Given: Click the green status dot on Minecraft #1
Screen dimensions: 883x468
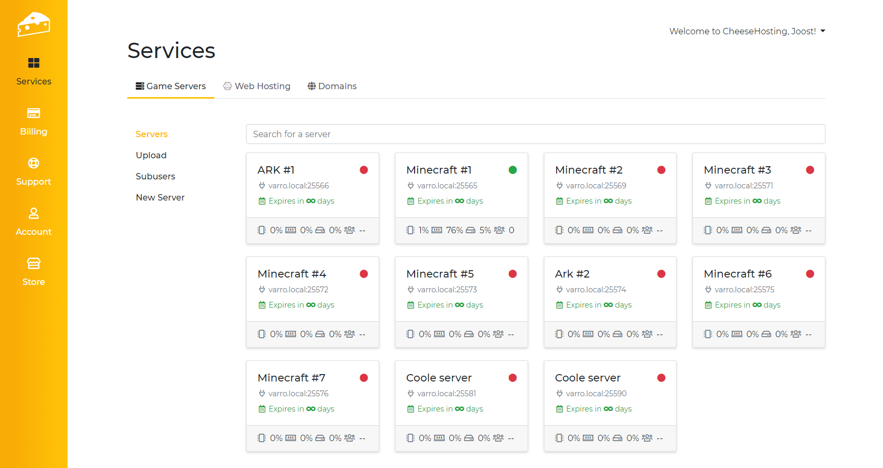Looking at the screenshot, I should point(512,170).
